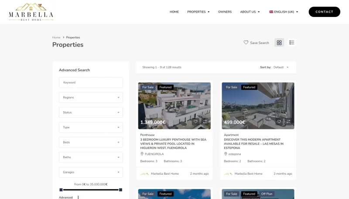Switch to list view layout

[x=291, y=43]
